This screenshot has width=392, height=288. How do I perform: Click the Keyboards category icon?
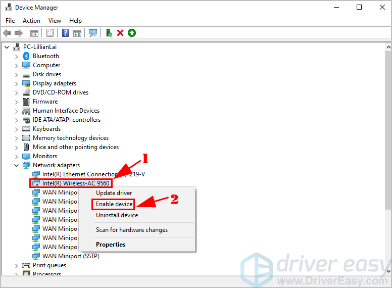tap(26, 129)
